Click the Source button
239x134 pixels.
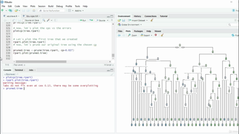pos(100,20)
